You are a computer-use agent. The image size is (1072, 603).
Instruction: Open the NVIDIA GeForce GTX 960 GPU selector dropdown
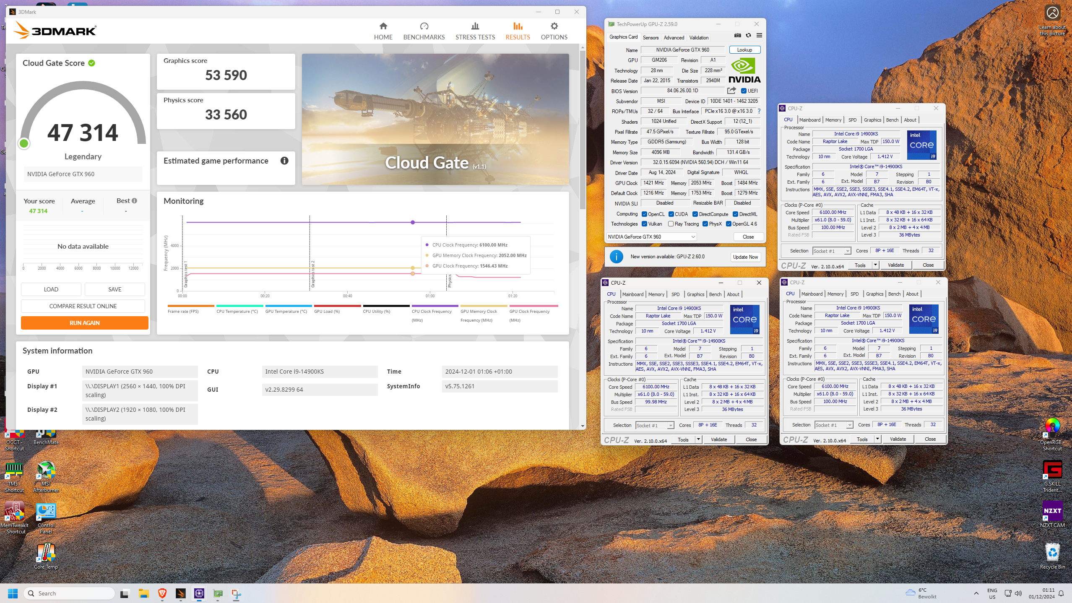(651, 237)
